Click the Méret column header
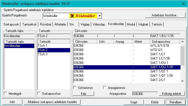This screenshot has height=106, width=188. (x=141, y=42)
